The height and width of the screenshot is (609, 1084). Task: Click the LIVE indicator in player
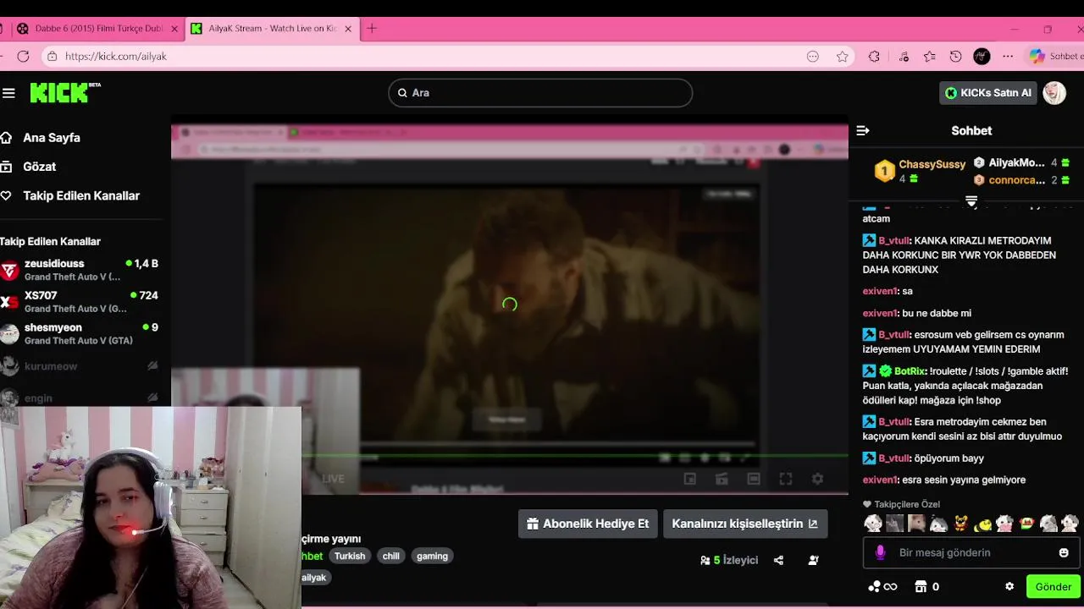[x=333, y=479]
